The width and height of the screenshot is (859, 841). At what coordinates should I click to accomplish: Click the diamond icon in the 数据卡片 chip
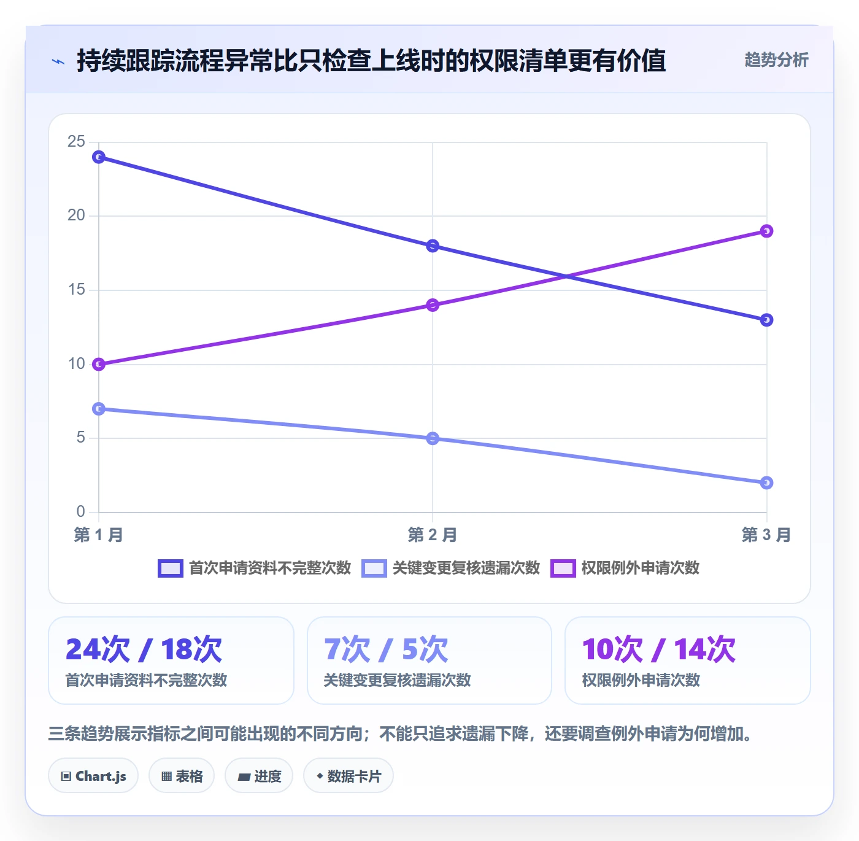coord(320,776)
